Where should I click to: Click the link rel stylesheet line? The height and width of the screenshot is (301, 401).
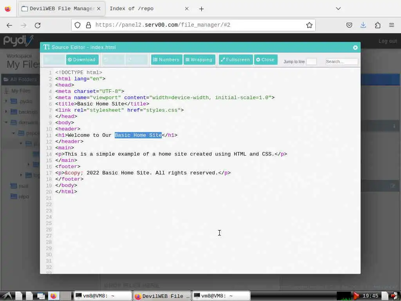(x=119, y=110)
